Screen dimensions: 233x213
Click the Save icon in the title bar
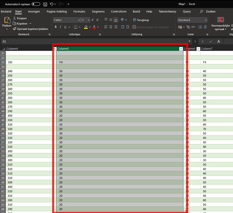pyautogui.click(x=45, y=4)
